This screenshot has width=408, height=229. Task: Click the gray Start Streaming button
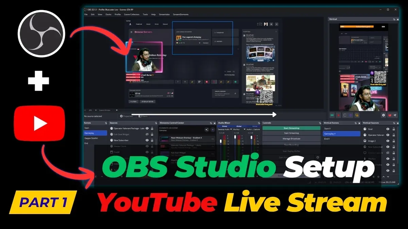291,133
